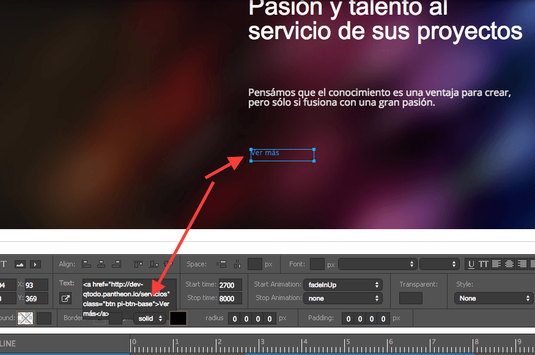Screen dimensions: 535x355
Task: Click the external link icon beside Text field
Action: point(65,299)
